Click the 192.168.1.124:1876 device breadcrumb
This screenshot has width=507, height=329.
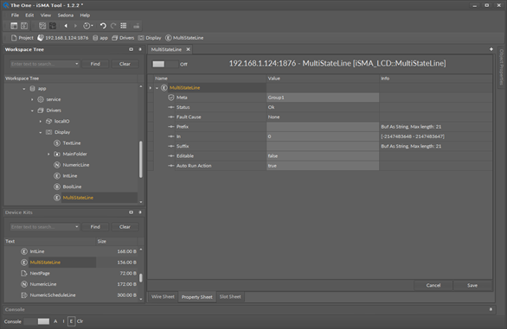(x=63, y=38)
